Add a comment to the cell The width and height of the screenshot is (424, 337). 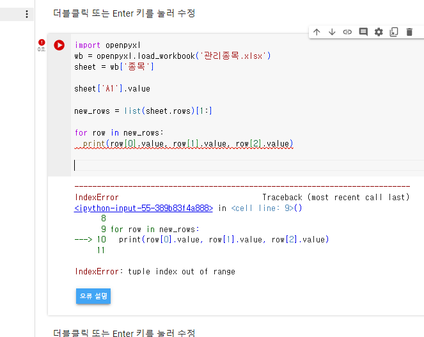coord(363,32)
